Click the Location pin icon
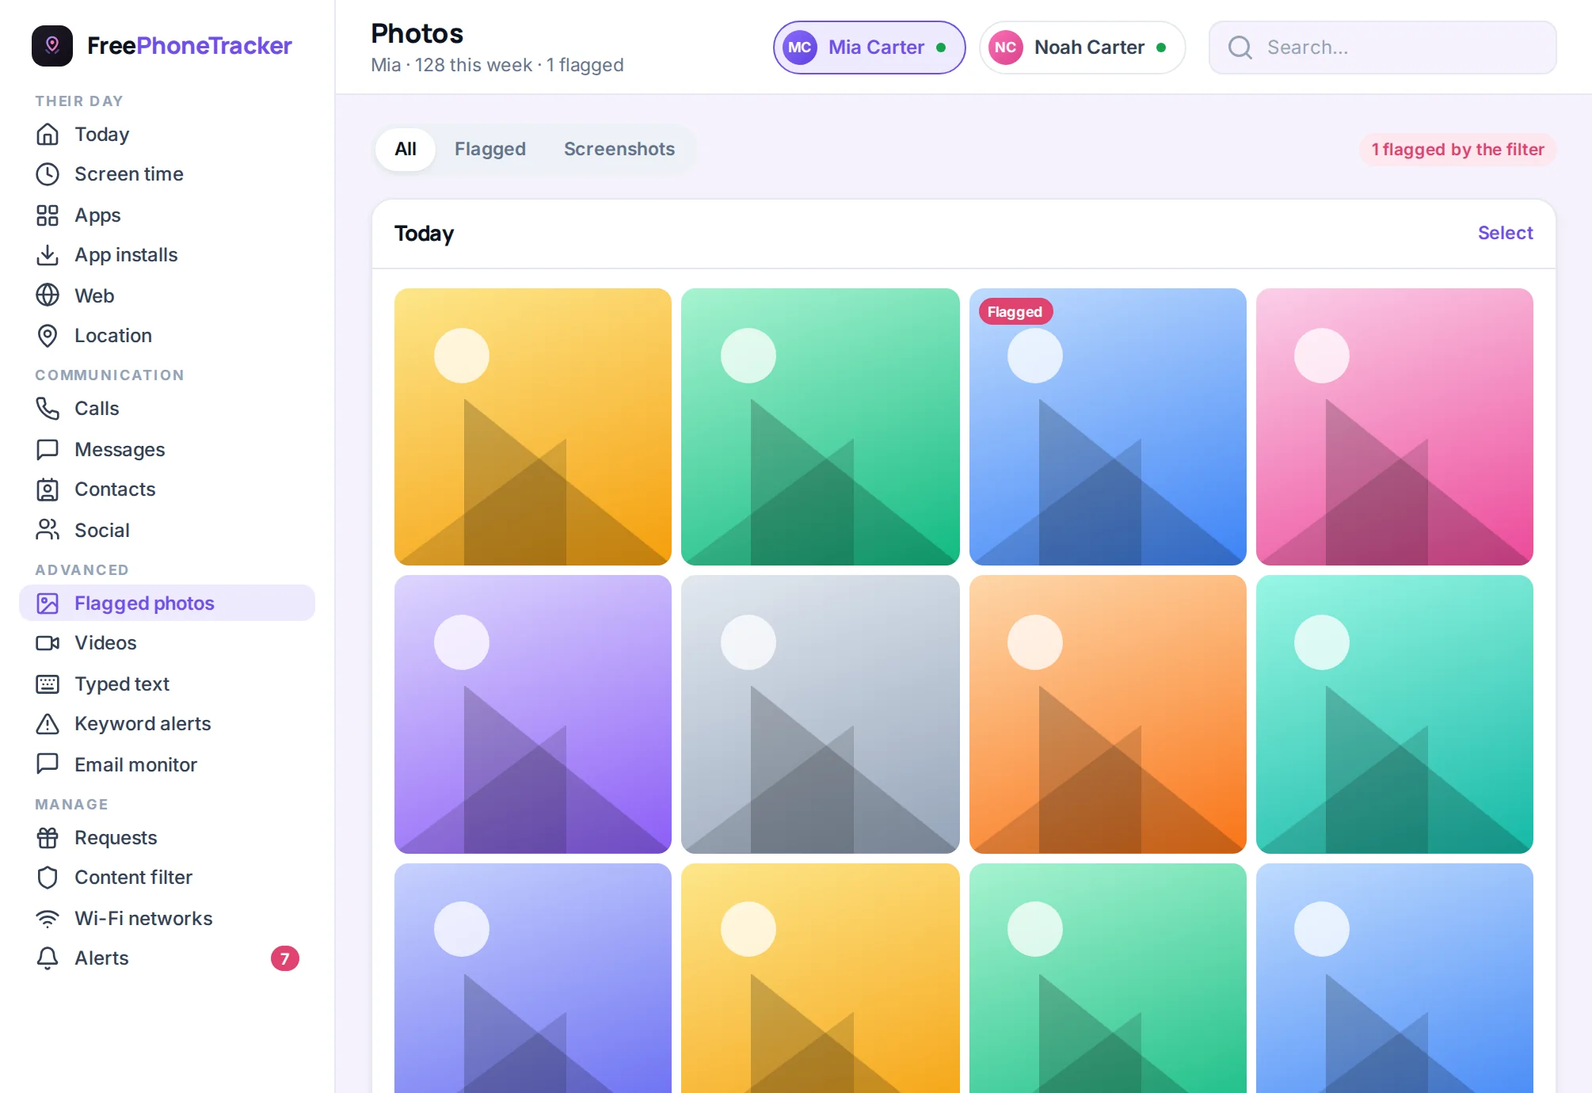 click(48, 336)
